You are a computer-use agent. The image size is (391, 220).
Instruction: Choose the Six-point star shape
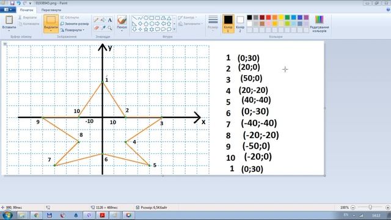point(152,29)
